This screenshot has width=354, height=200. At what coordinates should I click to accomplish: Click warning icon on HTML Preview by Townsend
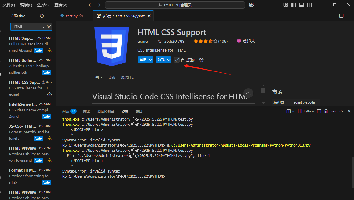[49, 160]
